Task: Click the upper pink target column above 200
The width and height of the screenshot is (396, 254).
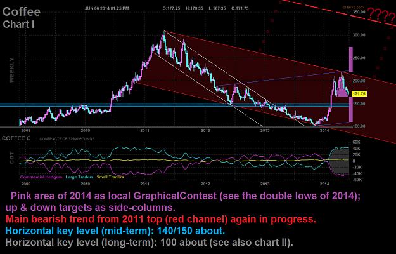Action: coord(351,59)
